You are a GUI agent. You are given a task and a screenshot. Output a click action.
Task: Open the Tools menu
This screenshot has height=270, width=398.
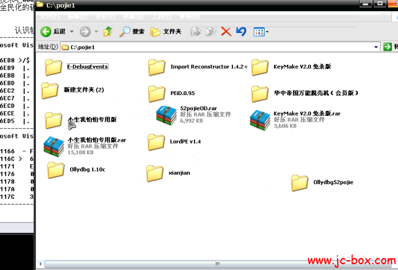(x=161, y=17)
